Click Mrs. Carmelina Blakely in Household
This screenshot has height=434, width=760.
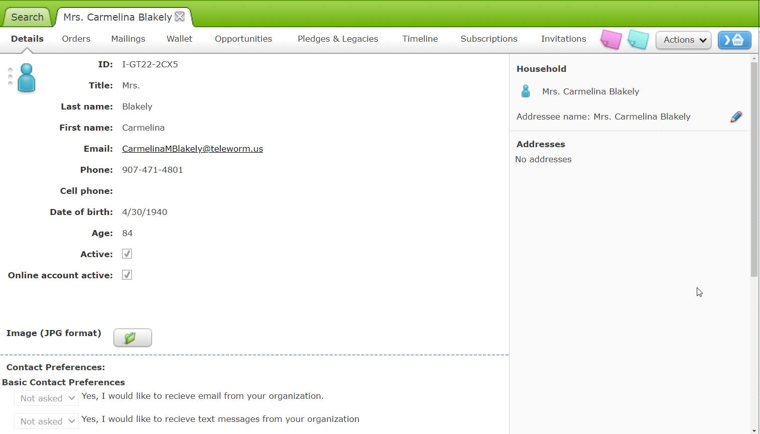tap(590, 91)
